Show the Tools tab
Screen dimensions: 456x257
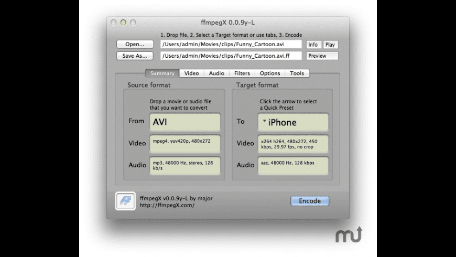click(x=297, y=73)
